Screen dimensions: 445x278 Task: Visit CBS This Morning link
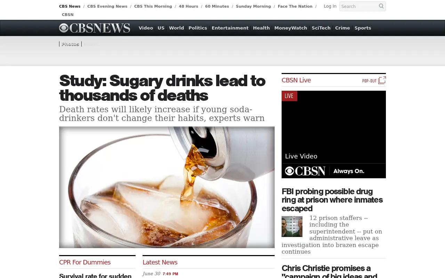pos(153,6)
